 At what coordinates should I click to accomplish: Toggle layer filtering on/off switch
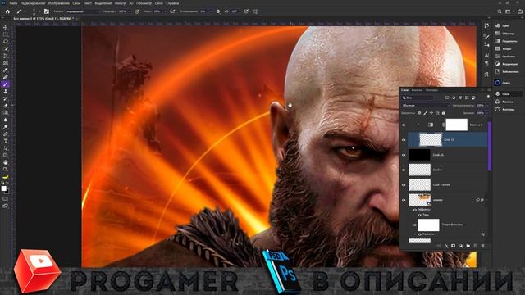pos(488,97)
